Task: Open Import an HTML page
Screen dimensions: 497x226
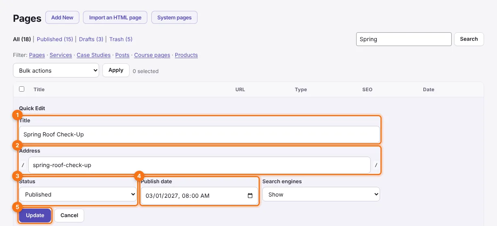Action: 115,18
